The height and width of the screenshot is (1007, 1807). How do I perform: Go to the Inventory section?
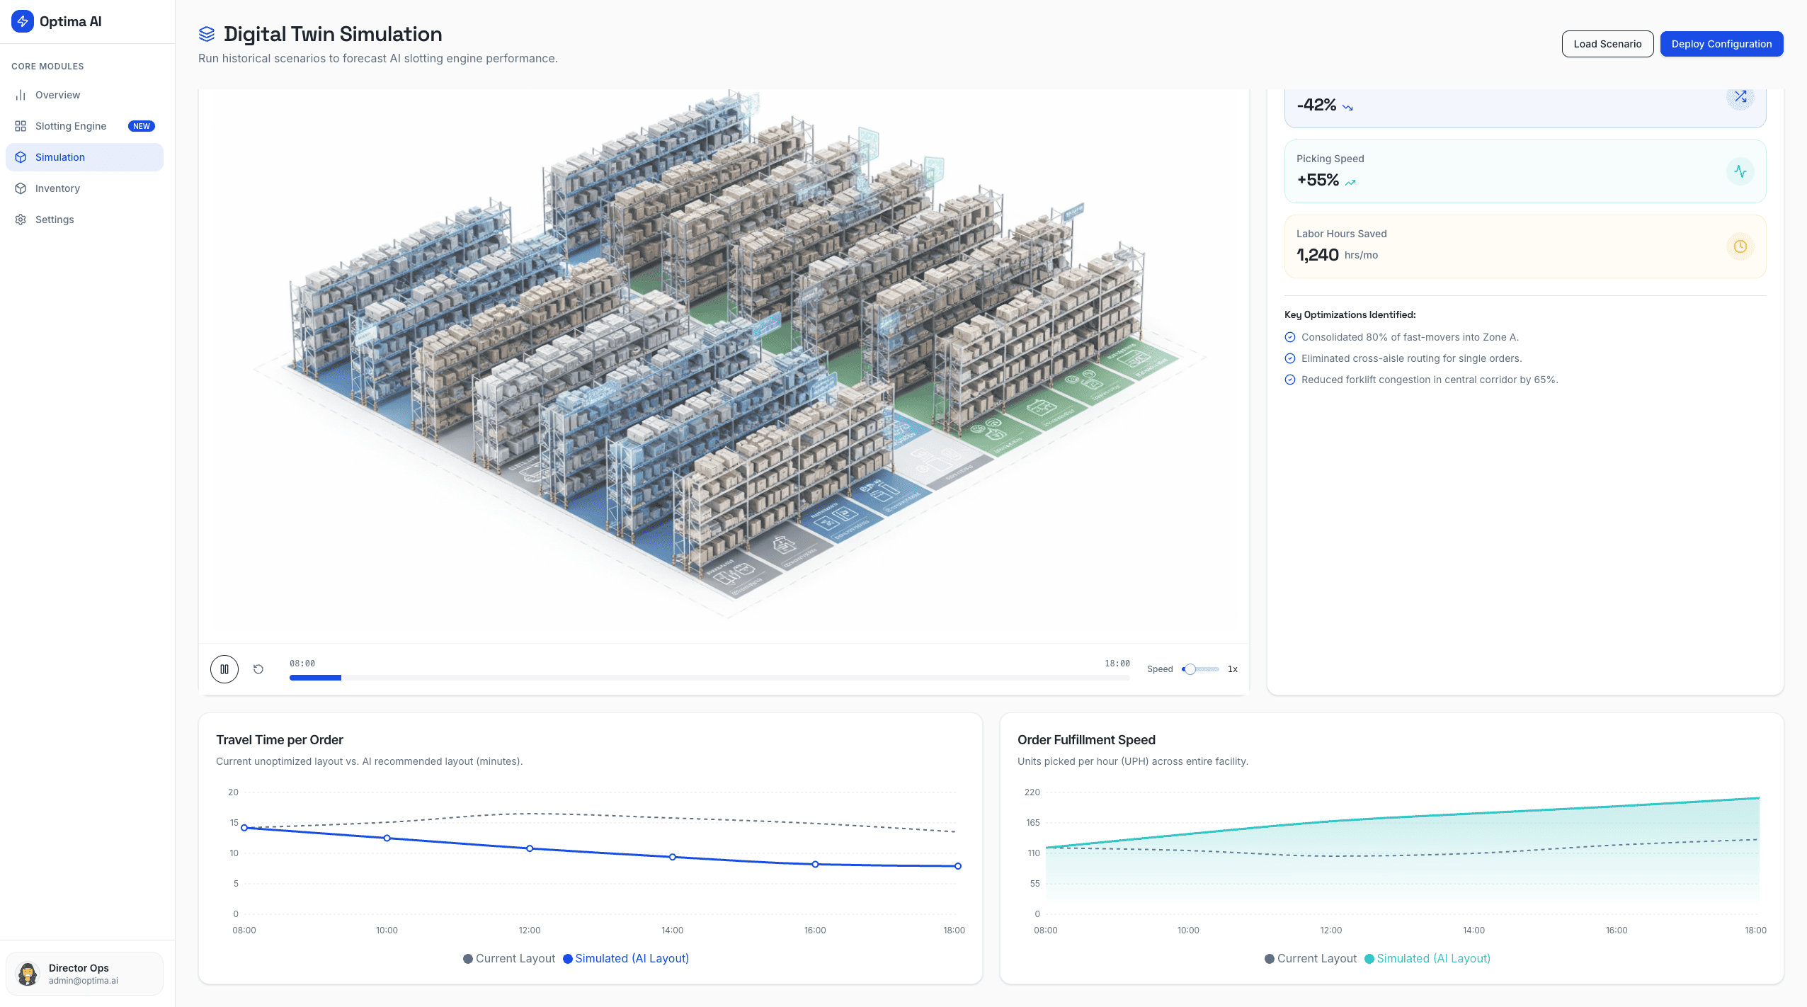(x=57, y=188)
